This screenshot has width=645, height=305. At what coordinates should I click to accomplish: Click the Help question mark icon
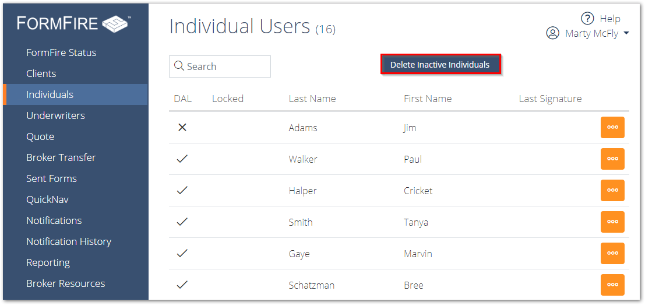587,19
